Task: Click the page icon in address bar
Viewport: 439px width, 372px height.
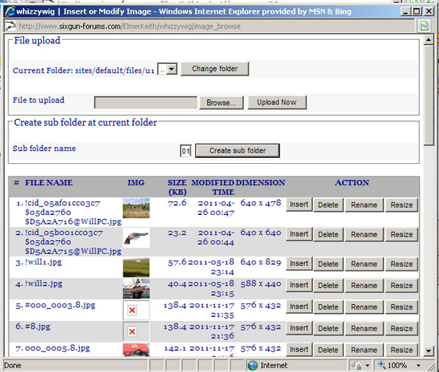Action: point(11,26)
